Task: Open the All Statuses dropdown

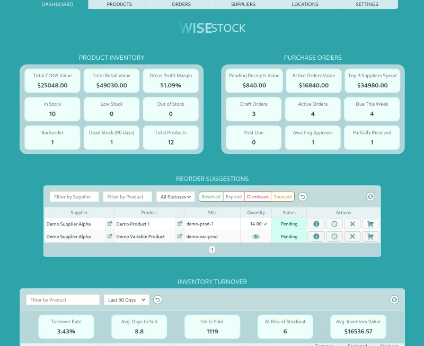Action: click(x=175, y=197)
